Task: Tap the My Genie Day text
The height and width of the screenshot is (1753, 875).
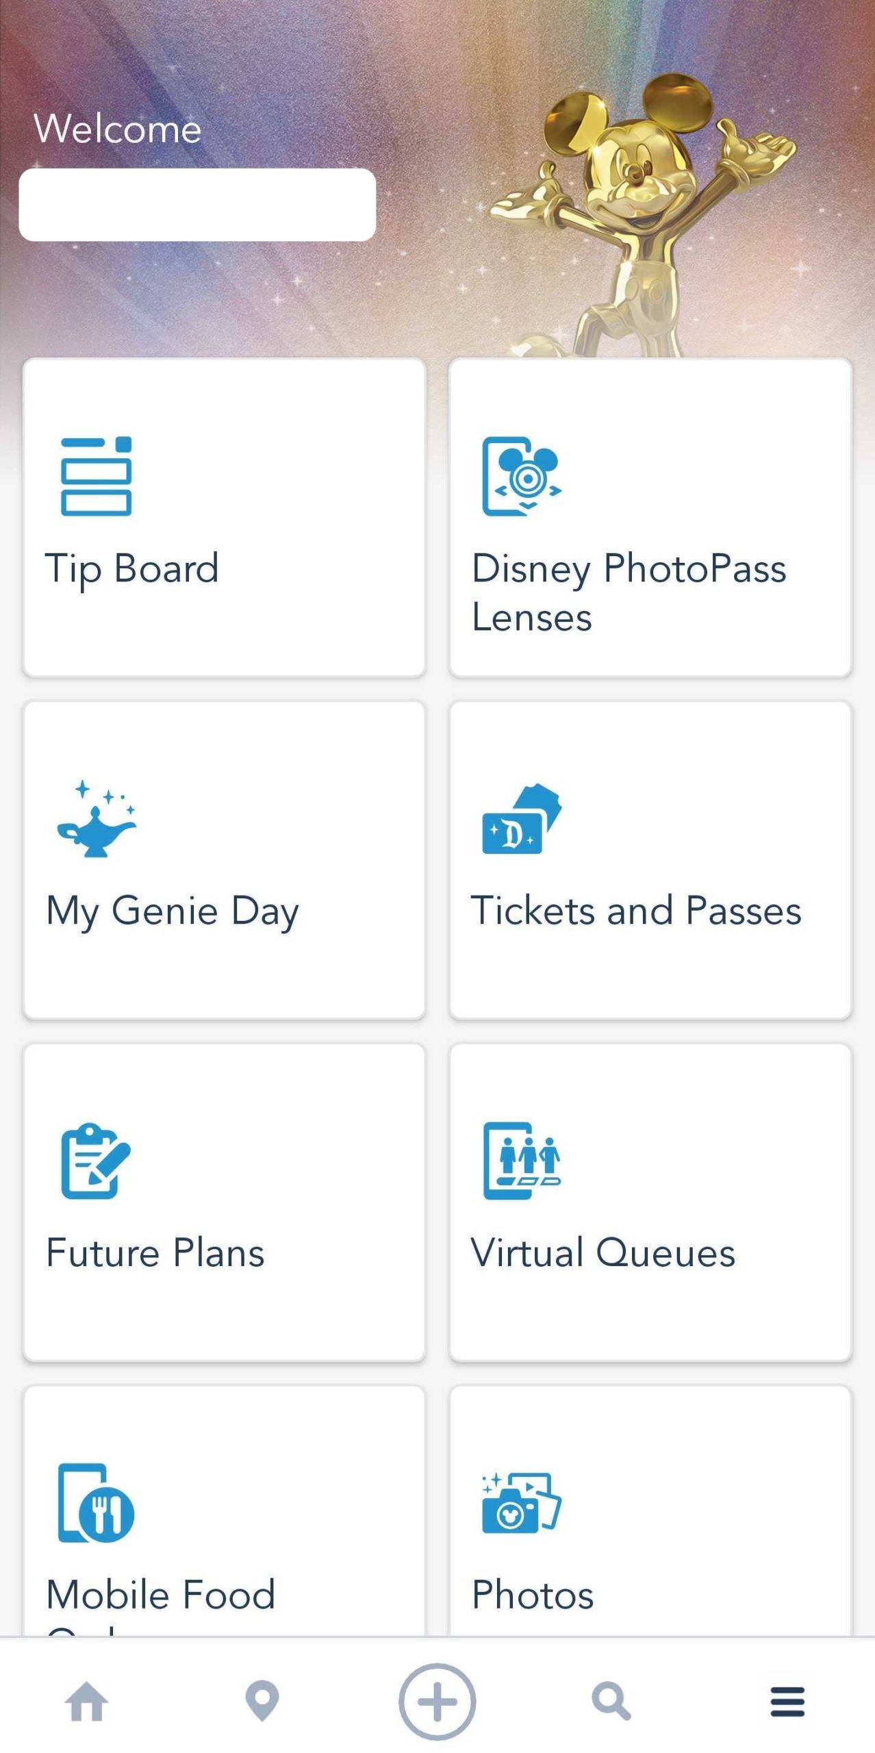Action: (173, 911)
